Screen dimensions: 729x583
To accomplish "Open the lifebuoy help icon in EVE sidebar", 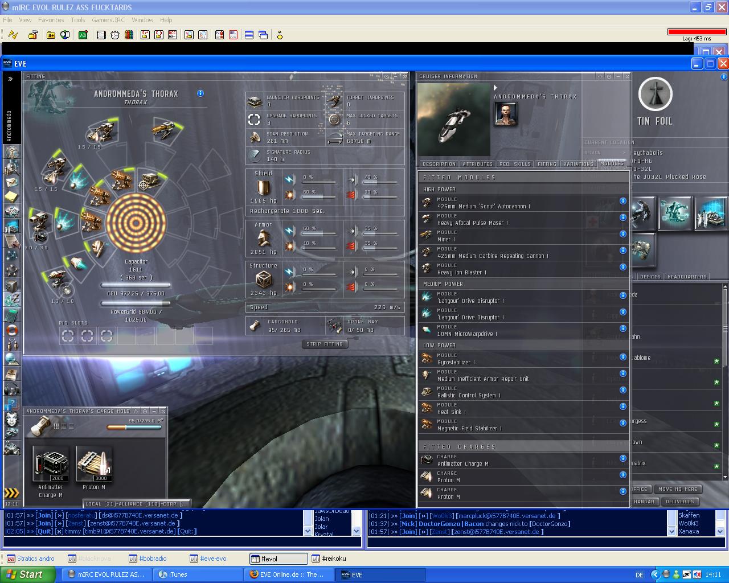I will pyautogui.click(x=11, y=330).
